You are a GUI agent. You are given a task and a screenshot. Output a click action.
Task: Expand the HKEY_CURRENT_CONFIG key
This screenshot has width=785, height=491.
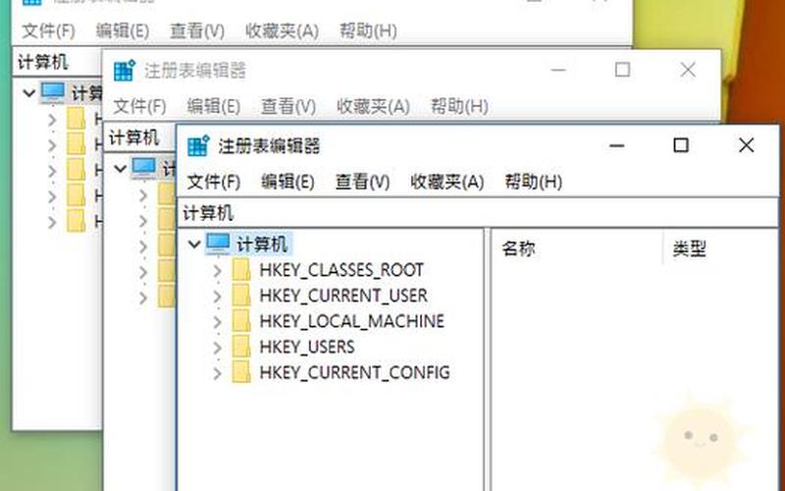pyautogui.click(x=217, y=373)
